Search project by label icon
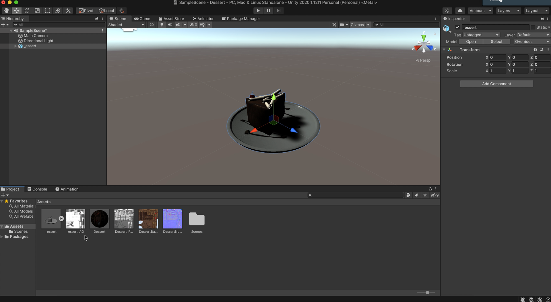The image size is (551, 302). (x=417, y=195)
